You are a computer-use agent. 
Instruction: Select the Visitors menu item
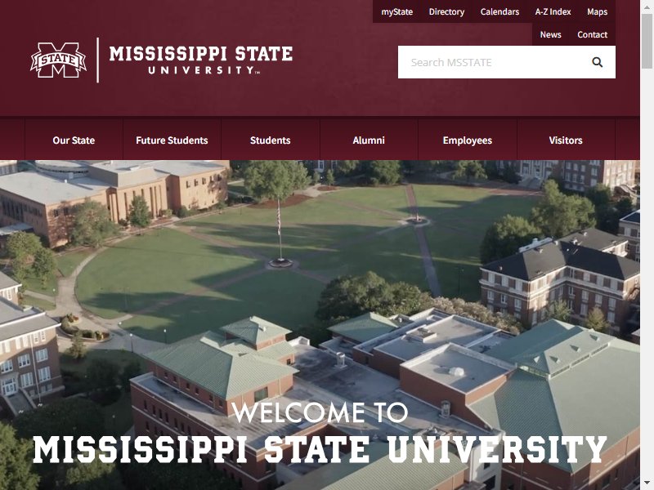click(x=566, y=140)
